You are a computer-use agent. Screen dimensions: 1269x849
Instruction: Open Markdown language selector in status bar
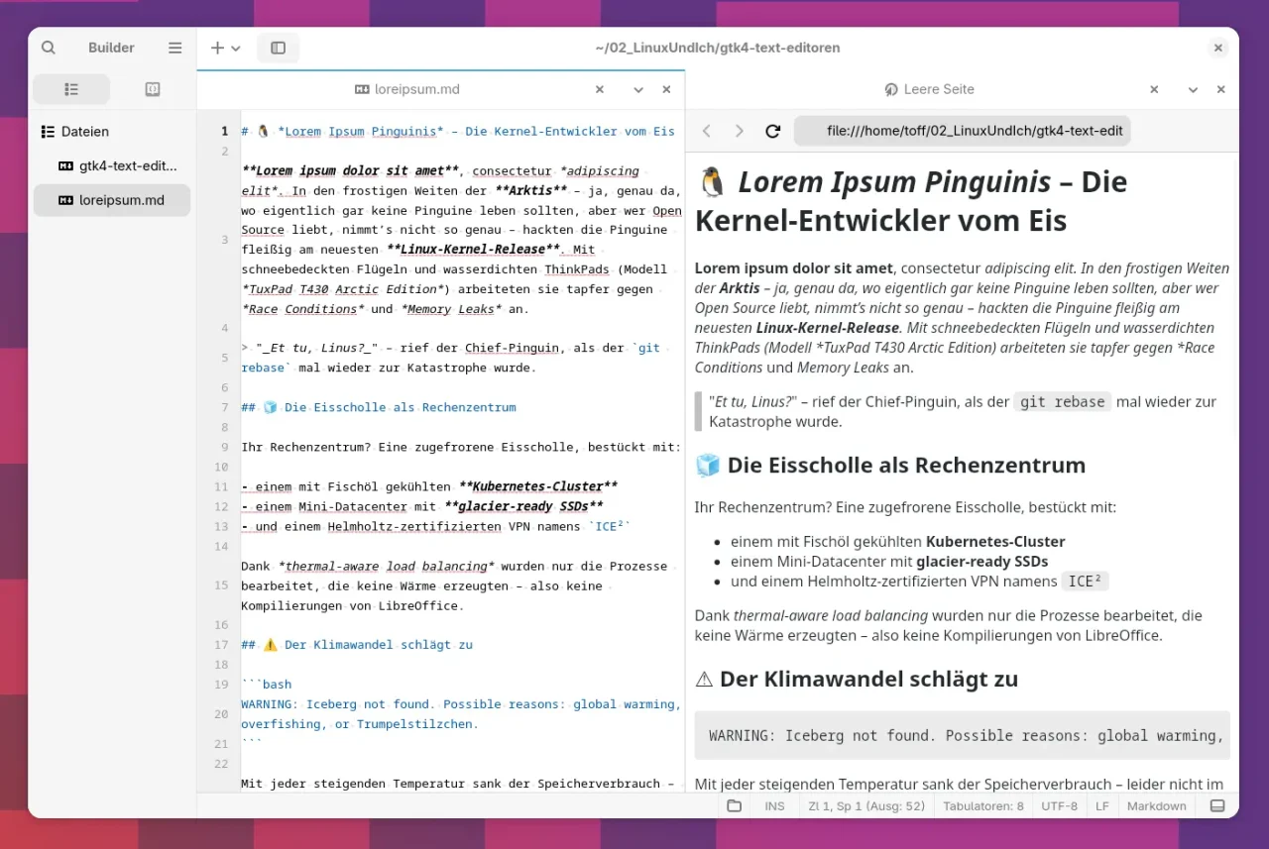[x=1156, y=805]
